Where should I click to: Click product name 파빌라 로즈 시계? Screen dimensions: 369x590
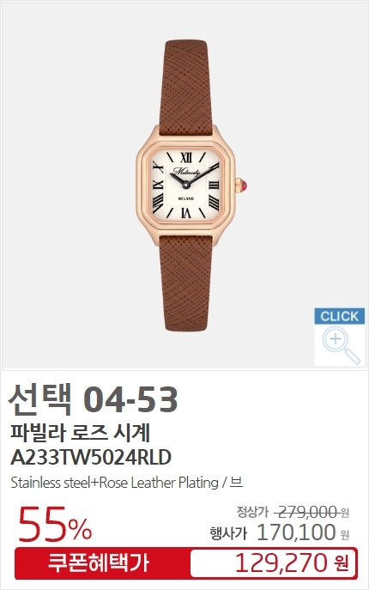point(80,433)
